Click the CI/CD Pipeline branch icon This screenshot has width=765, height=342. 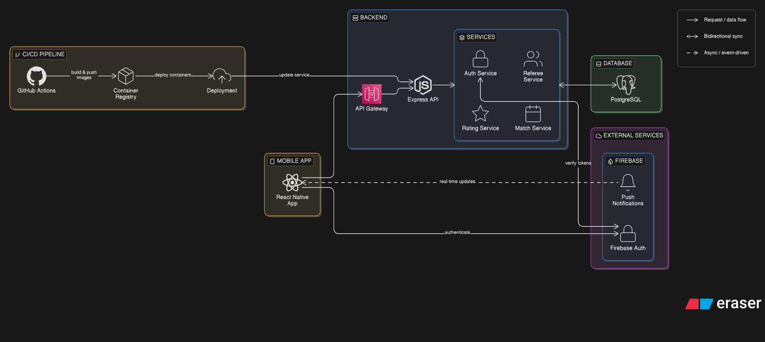tap(17, 54)
